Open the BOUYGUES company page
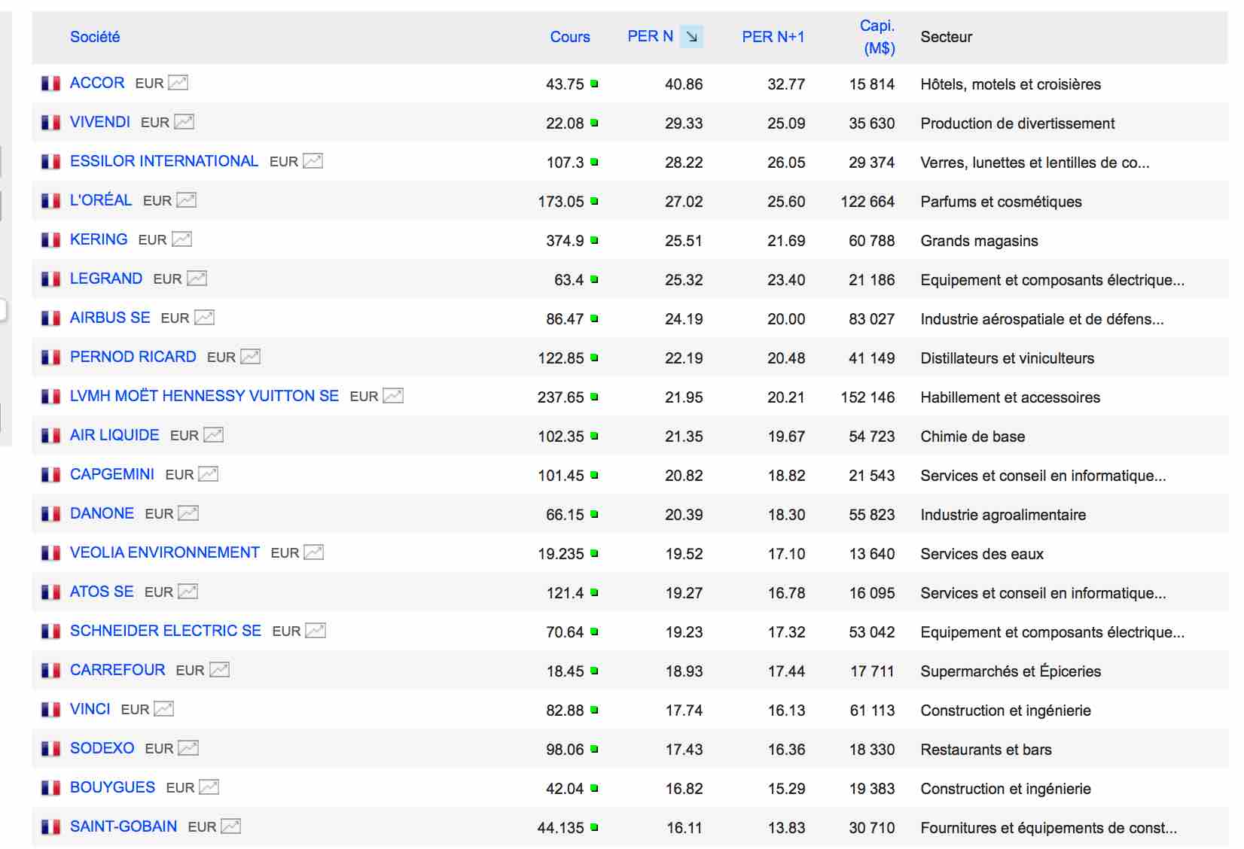 [x=113, y=787]
